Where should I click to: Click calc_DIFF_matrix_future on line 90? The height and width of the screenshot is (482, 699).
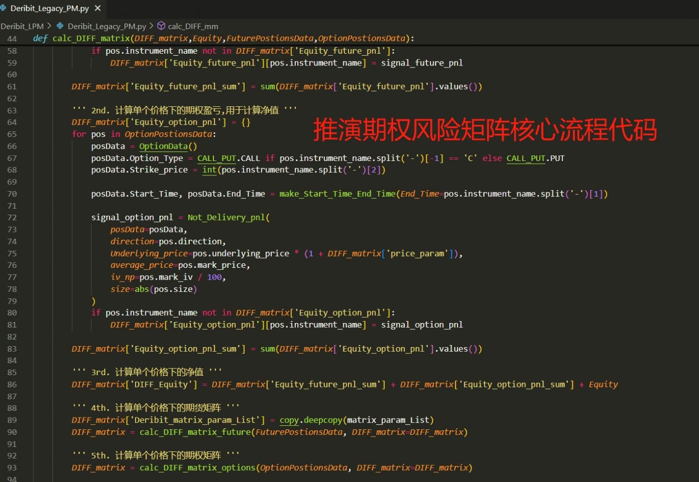click(x=195, y=432)
